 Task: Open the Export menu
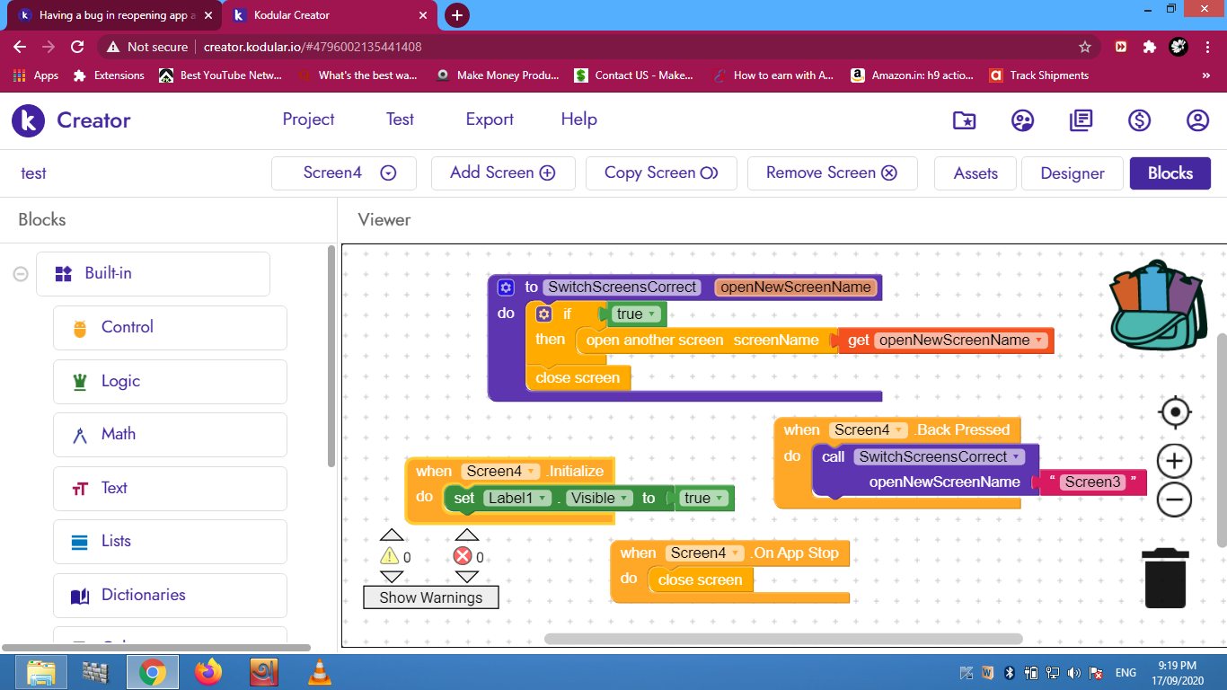tap(490, 119)
